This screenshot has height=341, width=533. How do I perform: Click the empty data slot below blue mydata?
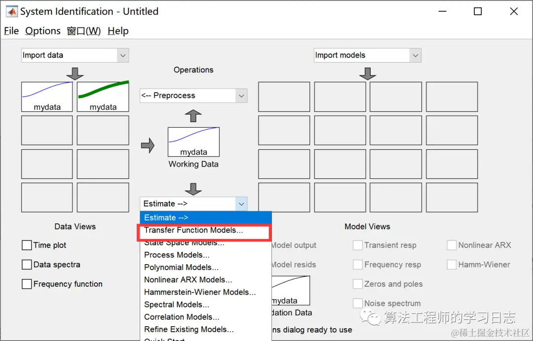(x=47, y=130)
